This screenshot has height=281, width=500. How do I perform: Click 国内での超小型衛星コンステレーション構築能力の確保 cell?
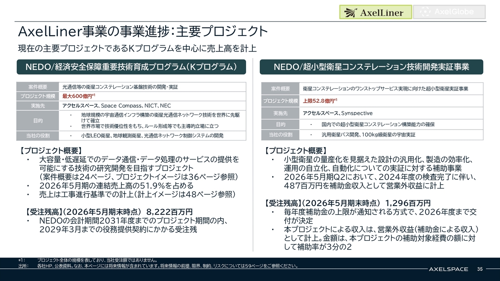click(x=391, y=124)
